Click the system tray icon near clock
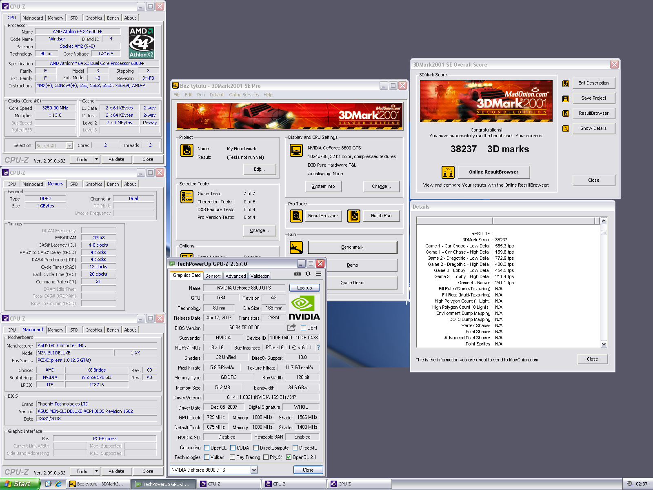This screenshot has width=653, height=490. pos(629,484)
